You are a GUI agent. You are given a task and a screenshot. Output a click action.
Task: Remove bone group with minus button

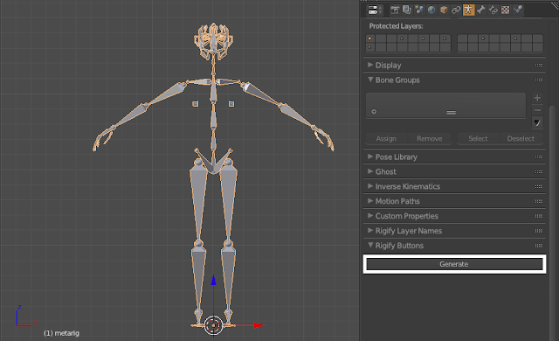coord(537,110)
